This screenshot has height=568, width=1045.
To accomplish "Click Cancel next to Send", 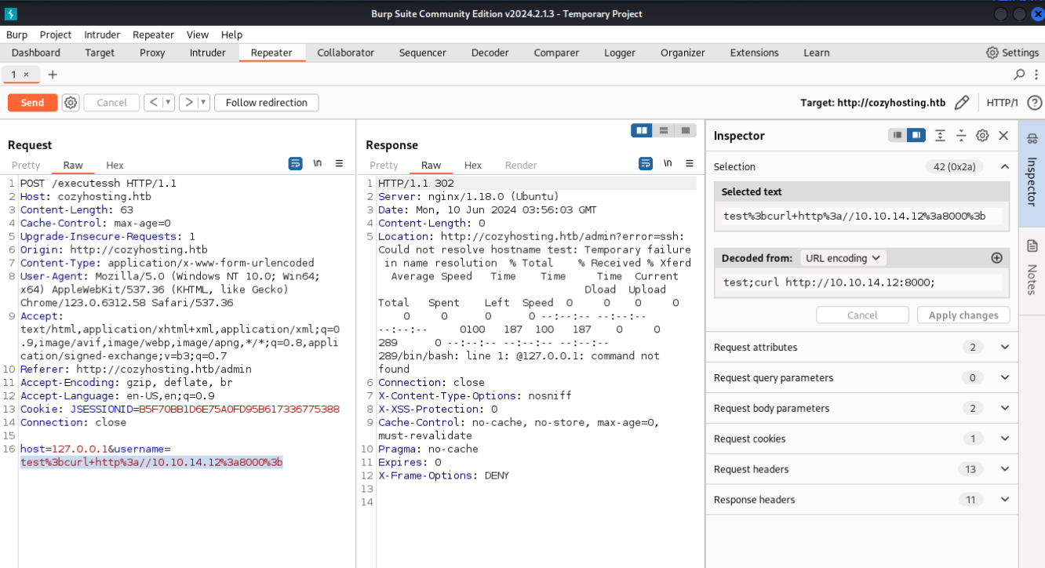I will (x=111, y=103).
